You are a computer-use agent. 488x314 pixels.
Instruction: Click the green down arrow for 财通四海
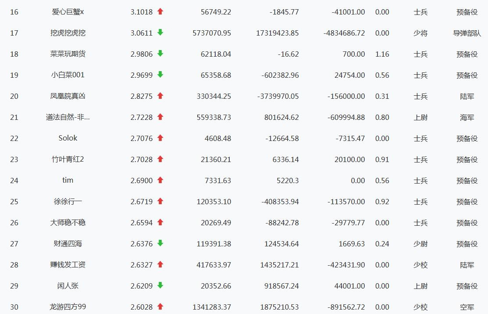160,243
